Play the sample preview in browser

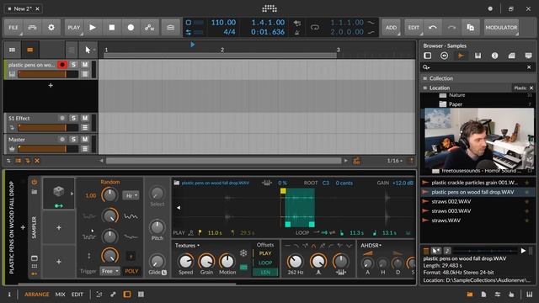pyautogui.click(x=523, y=251)
